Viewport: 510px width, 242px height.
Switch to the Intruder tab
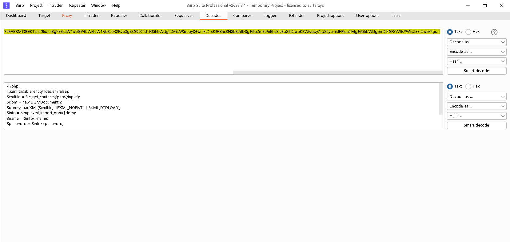coord(92,16)
